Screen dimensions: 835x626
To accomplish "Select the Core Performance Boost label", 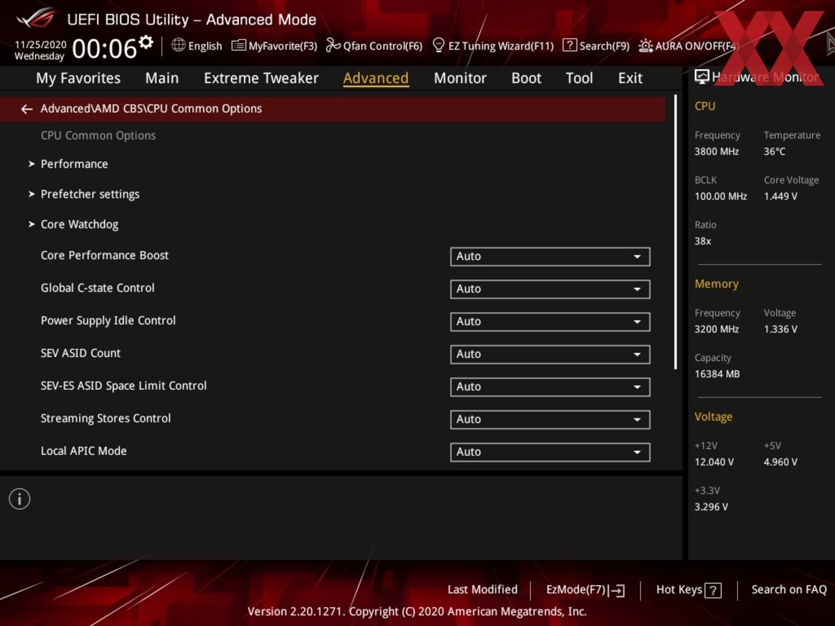I will coord(104,255).
